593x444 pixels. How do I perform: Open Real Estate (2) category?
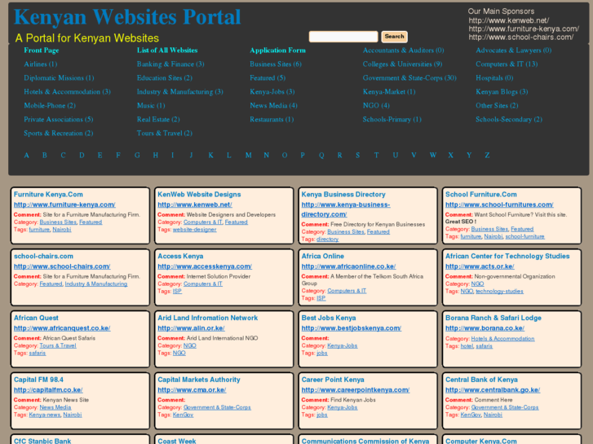[158, 120]
